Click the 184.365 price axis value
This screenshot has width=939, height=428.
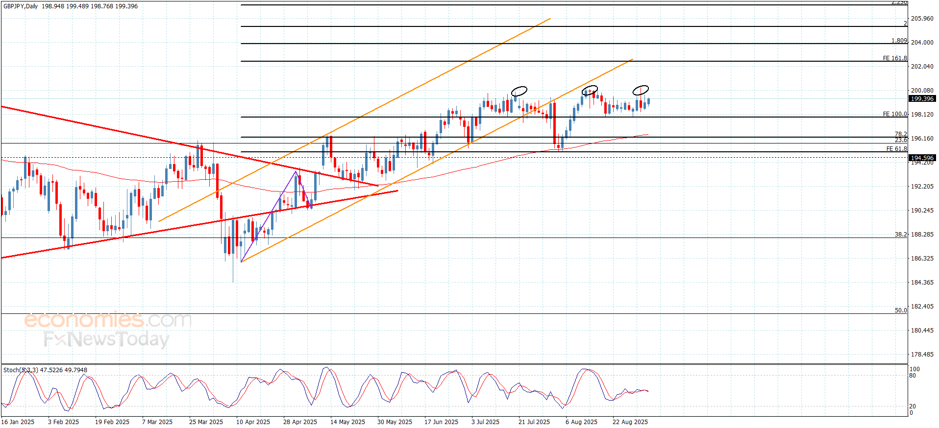click(x=922, y=283)
